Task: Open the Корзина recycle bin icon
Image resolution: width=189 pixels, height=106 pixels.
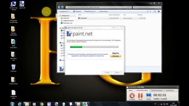Action: click(x=13, y=68)
